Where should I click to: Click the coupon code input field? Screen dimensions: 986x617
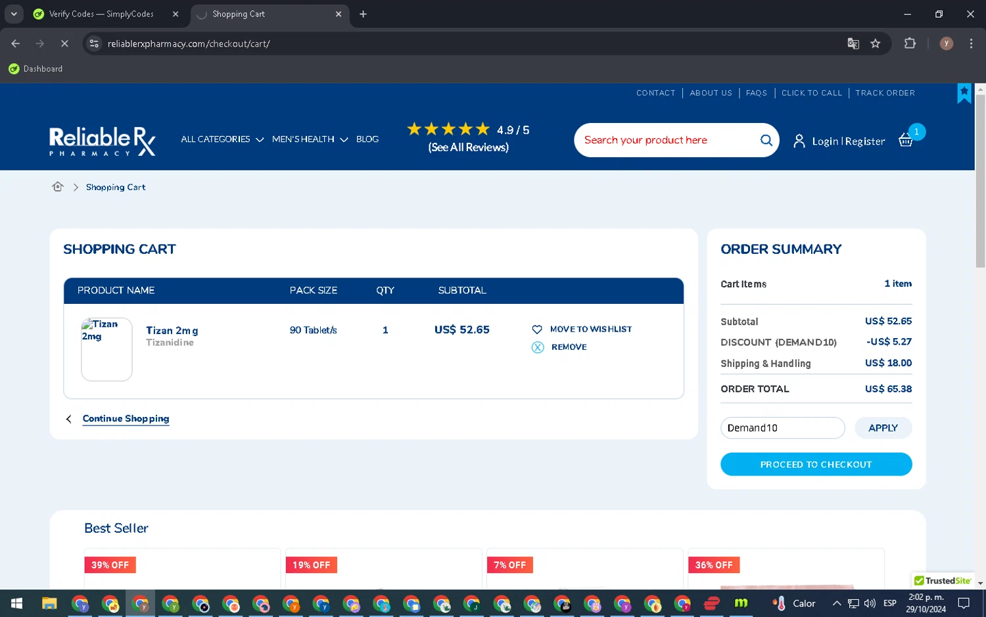[782, 428]
